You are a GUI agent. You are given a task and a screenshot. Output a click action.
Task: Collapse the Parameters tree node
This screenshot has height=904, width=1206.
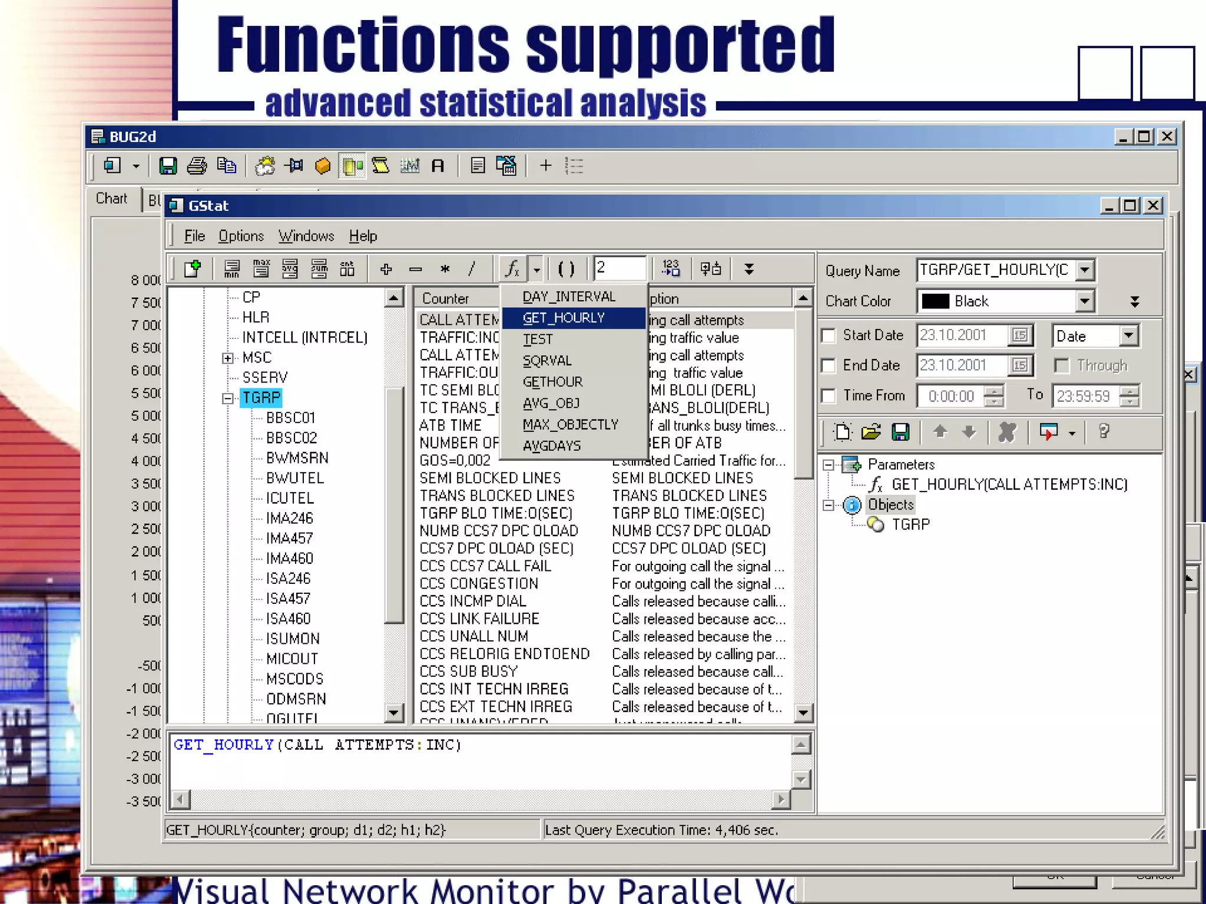click(829, 465)
